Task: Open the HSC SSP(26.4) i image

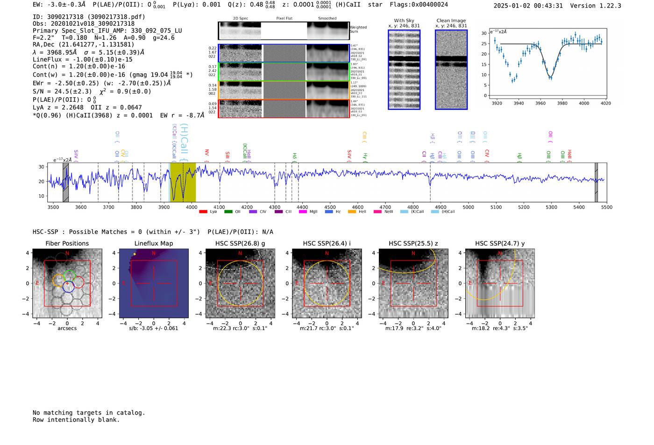Action: pyautogui.click(x=327, y=283)
